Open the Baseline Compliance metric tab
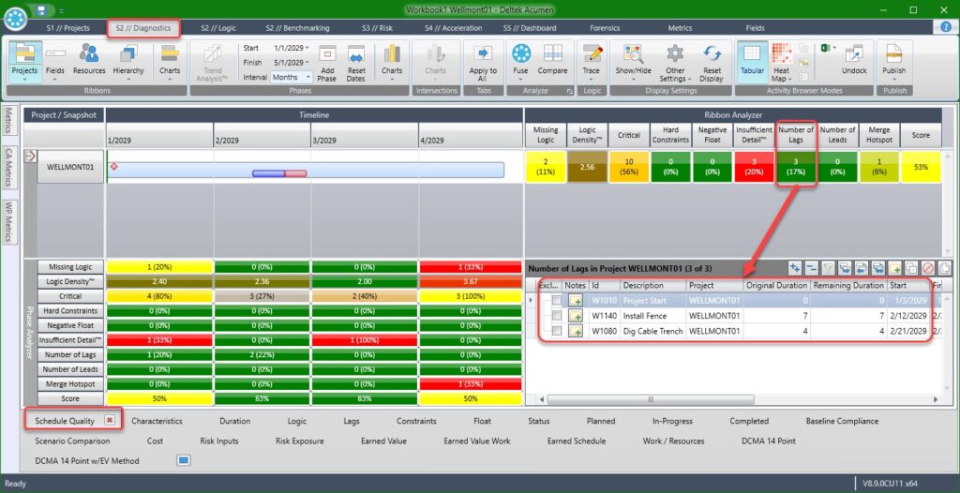This screenshot has width=960, height=493. [x=842, y=422]
